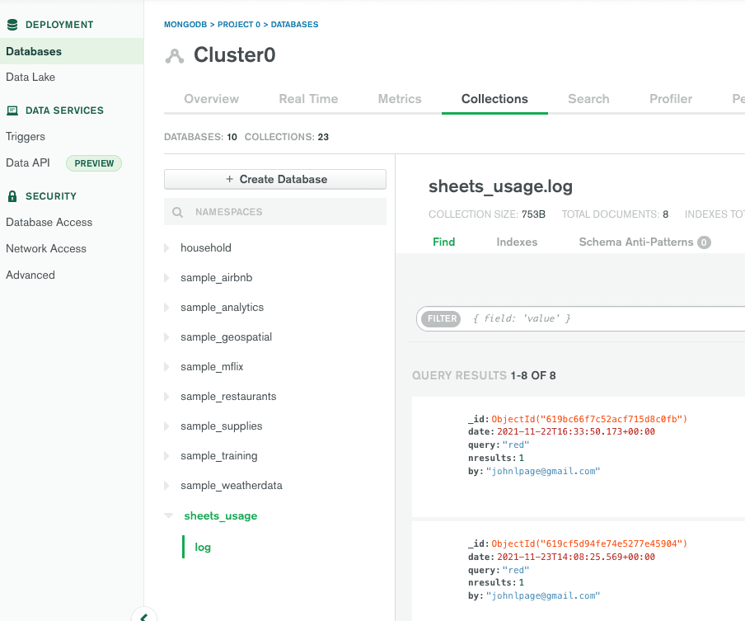Click the namespaces search magnifier icon

click(x=178, y=212)
